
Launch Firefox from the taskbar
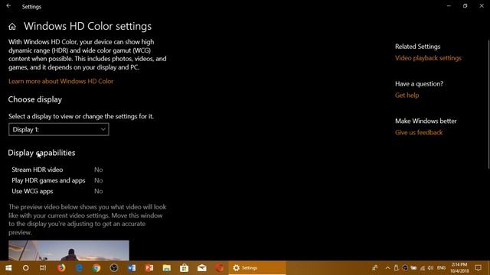61,268
